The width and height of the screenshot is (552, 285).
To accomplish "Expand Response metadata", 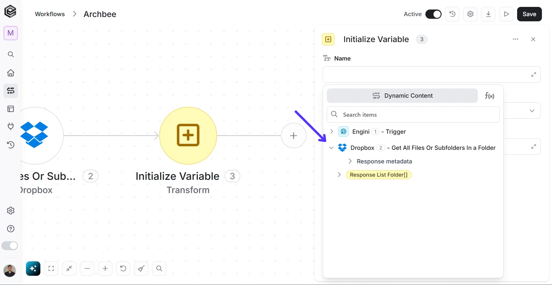I will pos(350,161).
